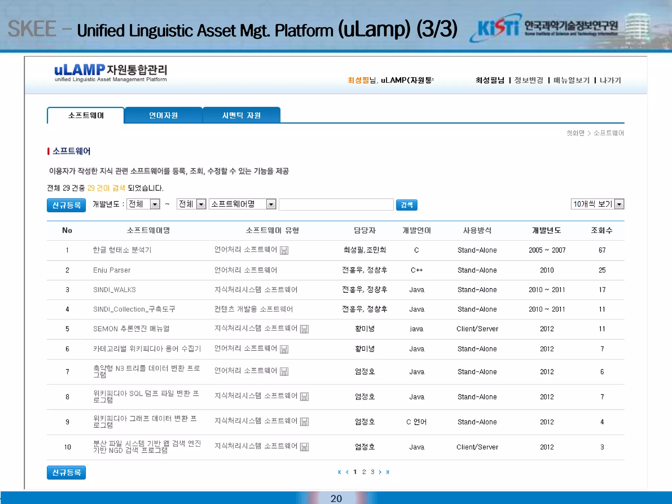Open 위키피디아 SQL 덤프 파일 변환 프로그램
This screenshot has height=504, width=672.
146,397
